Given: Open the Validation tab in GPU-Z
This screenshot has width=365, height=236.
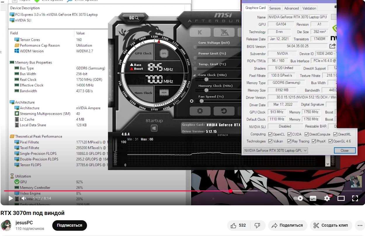Looking at the screenshot, I should point(309,8).
